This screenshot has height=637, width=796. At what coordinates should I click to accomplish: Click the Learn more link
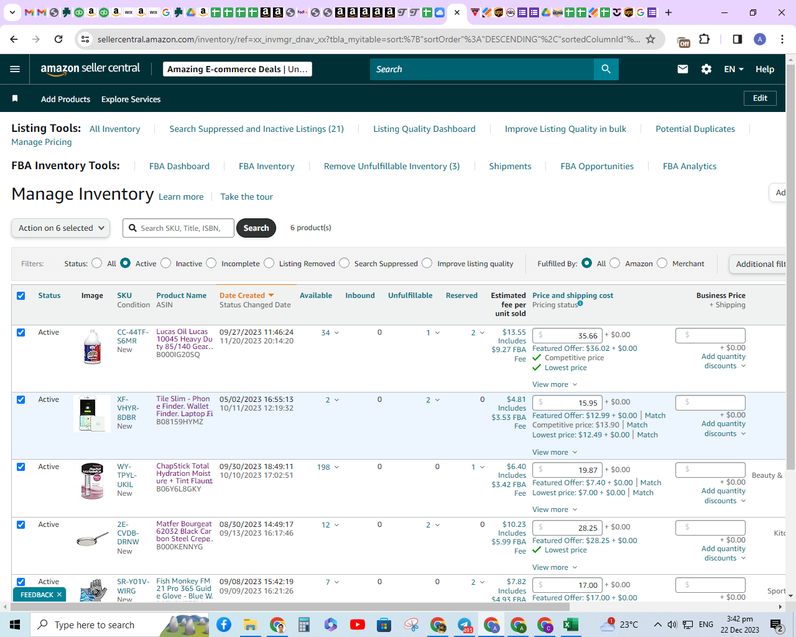(x=181, y=197)
